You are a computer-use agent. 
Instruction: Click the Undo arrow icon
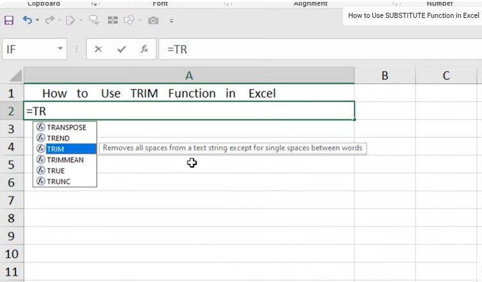[x=28, y=20]
